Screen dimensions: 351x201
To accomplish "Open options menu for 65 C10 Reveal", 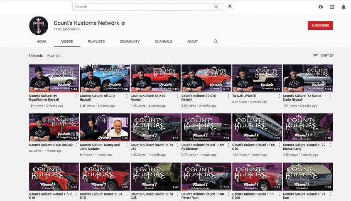I will click(127, 96).
